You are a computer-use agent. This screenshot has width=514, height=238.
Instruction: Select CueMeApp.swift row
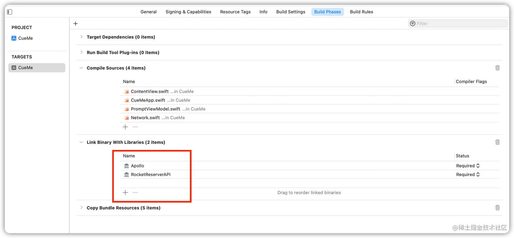[310, 100]
